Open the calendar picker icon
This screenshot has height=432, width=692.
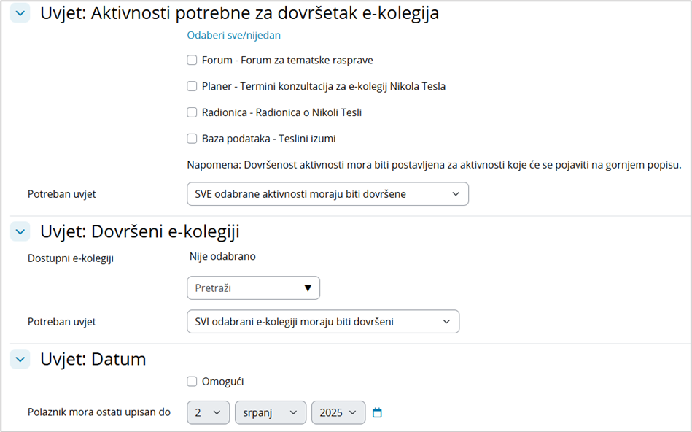point(377,412)
